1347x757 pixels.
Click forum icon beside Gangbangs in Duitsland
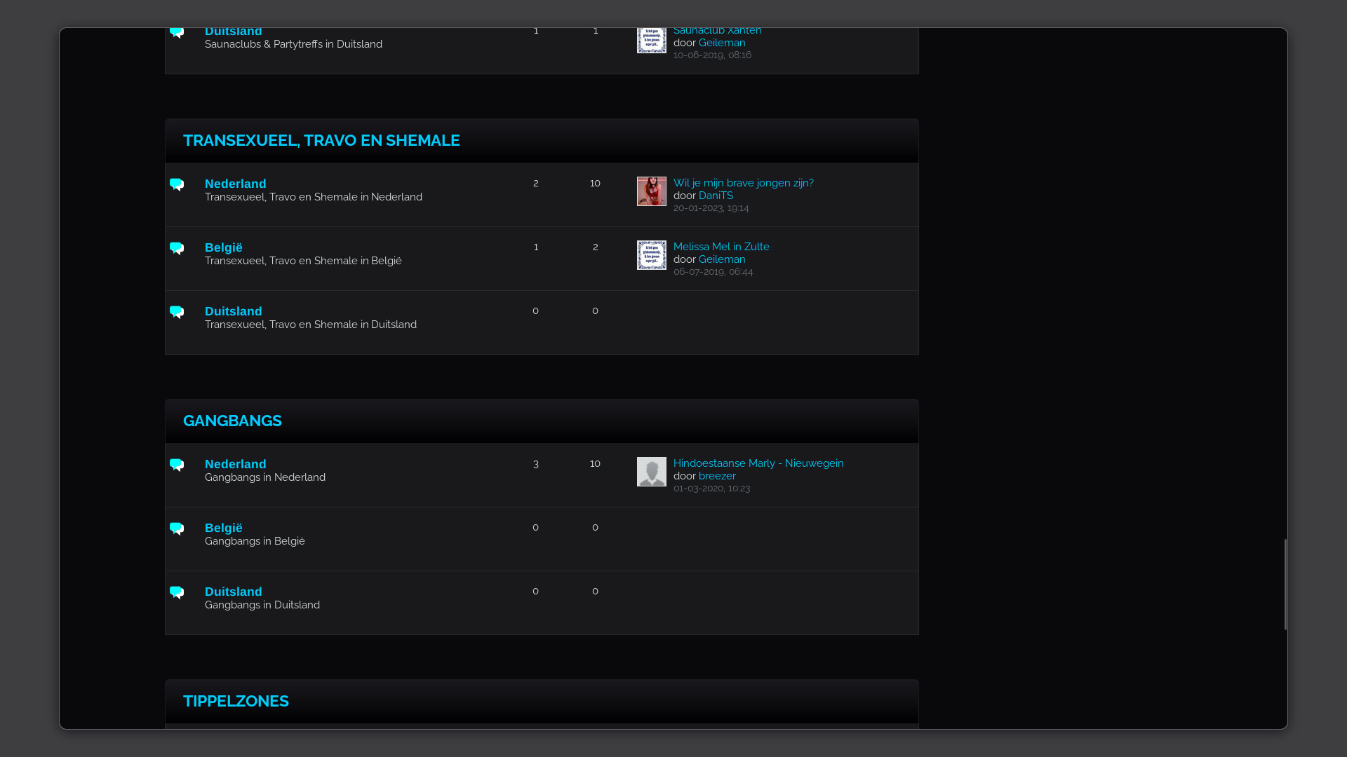pos(177,592)
